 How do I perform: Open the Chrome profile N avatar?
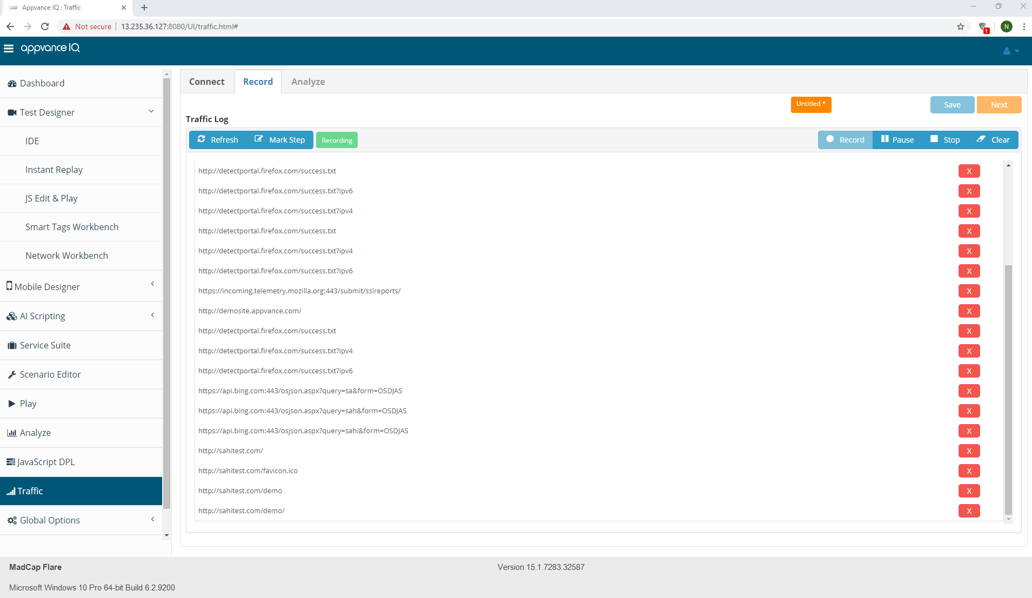[x=1006, y=26]
